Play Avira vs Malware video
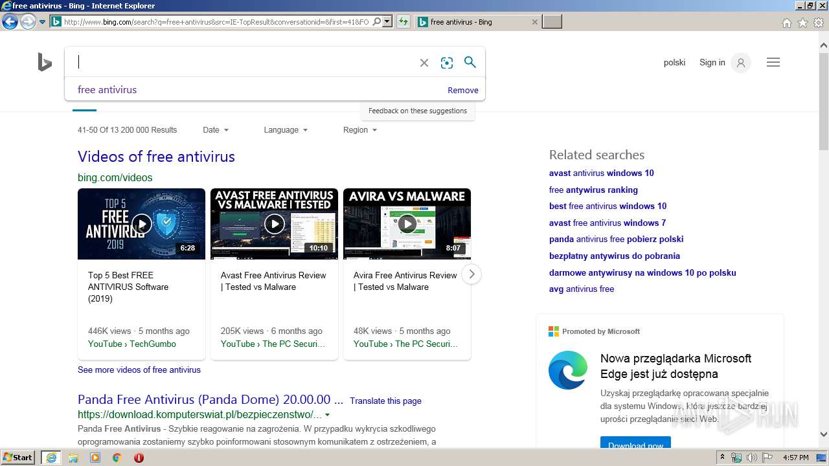 tap(407, 224)
